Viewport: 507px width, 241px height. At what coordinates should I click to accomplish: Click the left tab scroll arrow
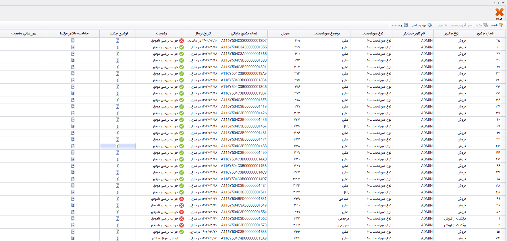[x=495, y=3]
